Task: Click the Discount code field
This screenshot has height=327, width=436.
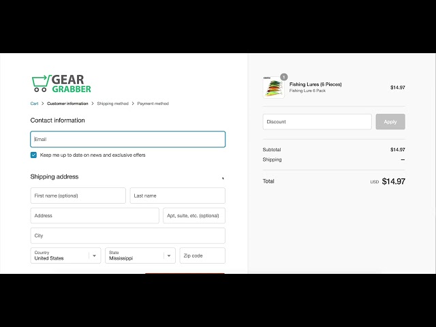Action: coord(317,122)
